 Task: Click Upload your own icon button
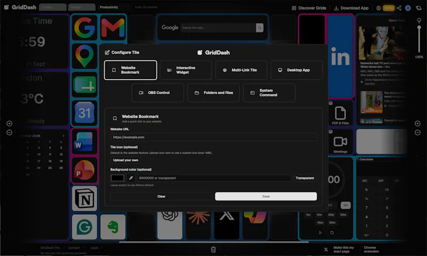point(125,160)
